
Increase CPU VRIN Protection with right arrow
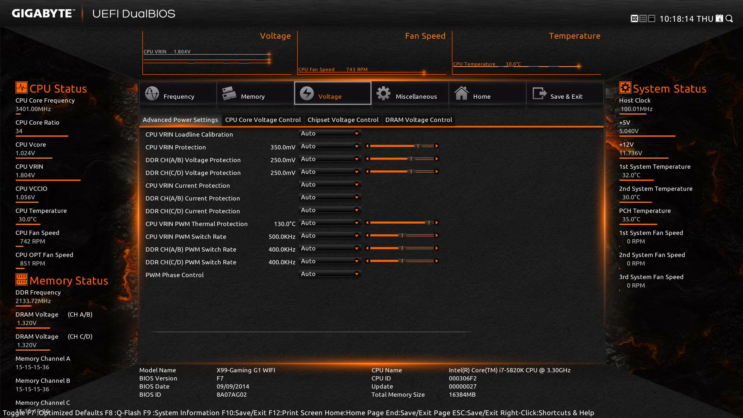437,146
